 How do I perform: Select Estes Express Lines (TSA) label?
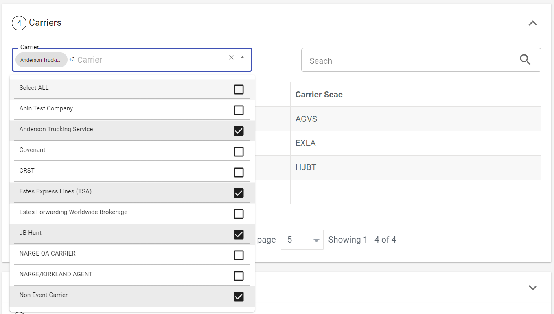tap(55, 191)
